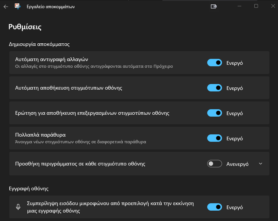Click the Αυτόματη αντιγραφή αλλαγών setting row
This screenshot has height=221, width=278.
coord(139,63)
